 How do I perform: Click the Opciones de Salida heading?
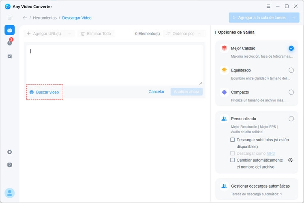click(236, 32)
